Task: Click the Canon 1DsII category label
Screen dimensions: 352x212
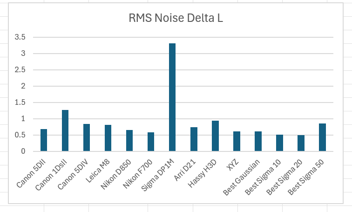Action: click(51, 175)
